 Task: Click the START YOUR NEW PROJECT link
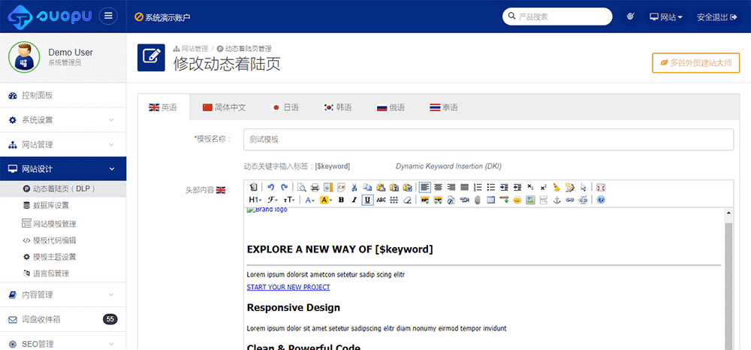coord(288,287)
